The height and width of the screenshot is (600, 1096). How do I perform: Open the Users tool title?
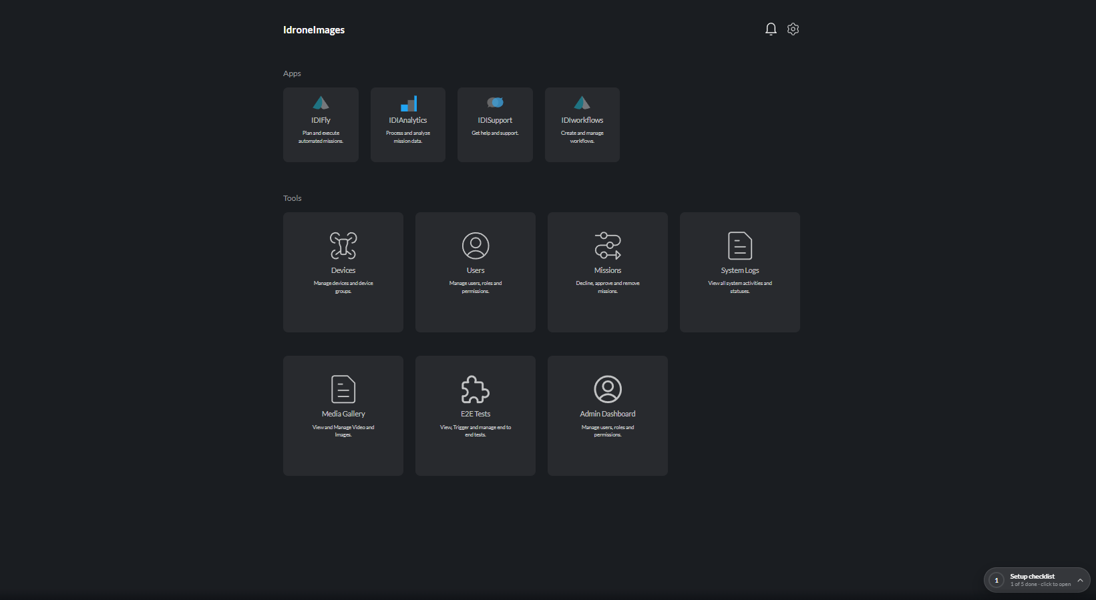476,270
